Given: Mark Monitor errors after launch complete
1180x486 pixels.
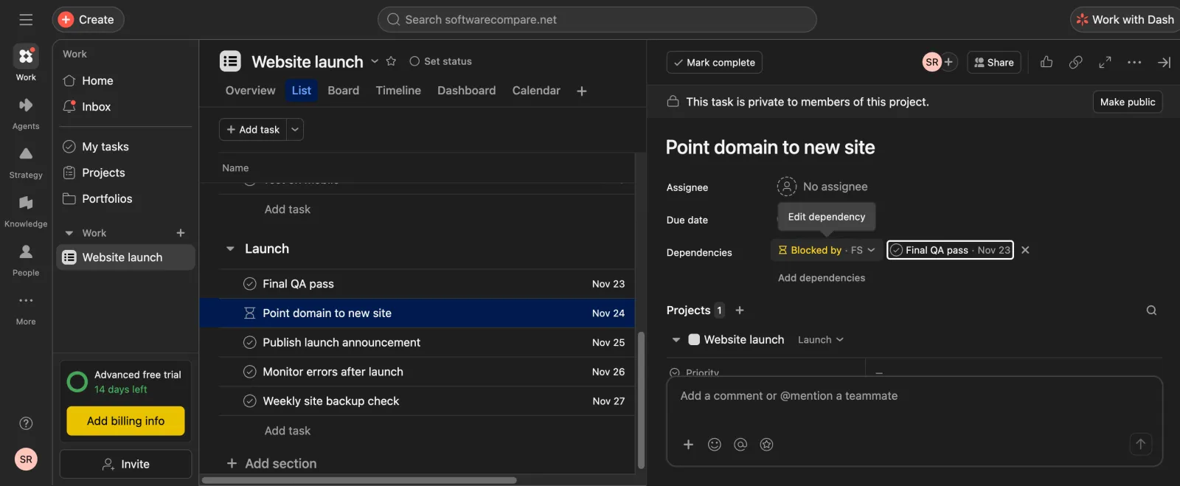Looking at the screenshot, I should tap(250, 372).
